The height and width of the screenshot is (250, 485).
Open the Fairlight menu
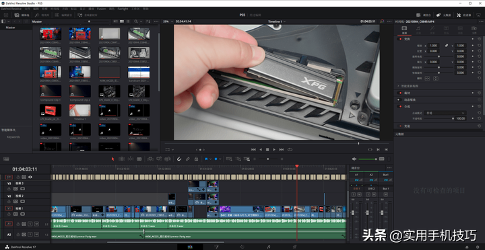[123, 9]
